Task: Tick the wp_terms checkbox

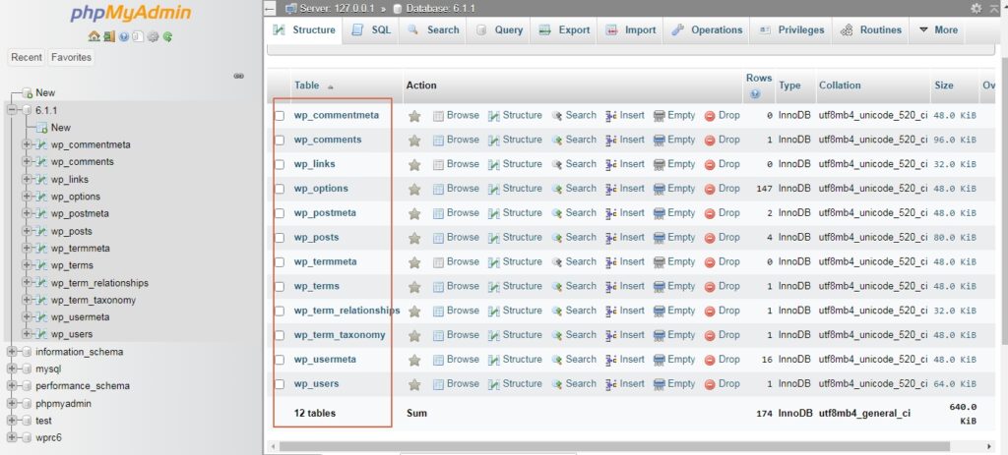Action: click(280, 287)
